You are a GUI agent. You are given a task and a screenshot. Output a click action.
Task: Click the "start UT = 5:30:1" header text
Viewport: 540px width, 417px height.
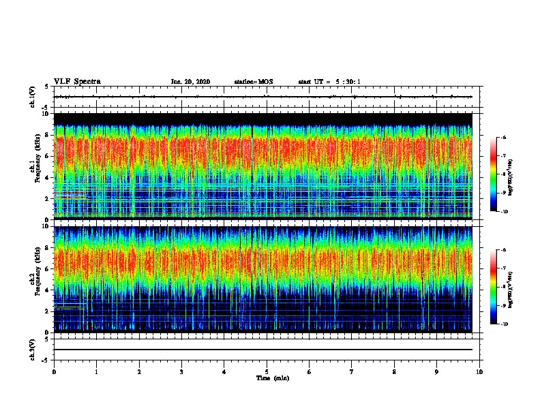(329, 82)
